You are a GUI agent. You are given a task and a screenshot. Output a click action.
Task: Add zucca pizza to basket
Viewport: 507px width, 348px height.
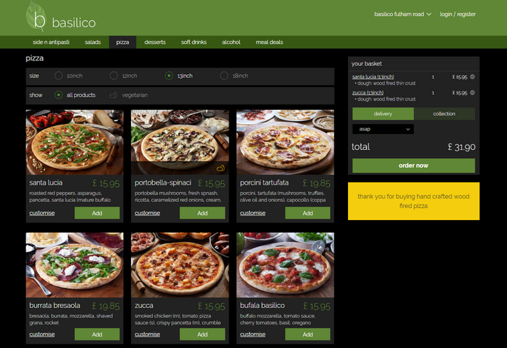tap(202, 334)
